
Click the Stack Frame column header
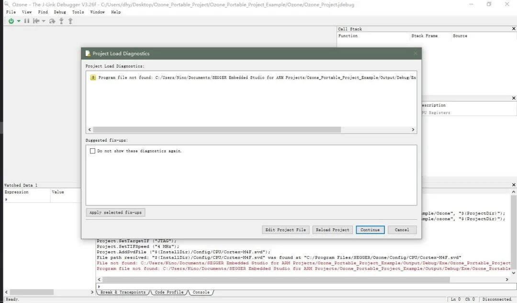tap(424, 36)
